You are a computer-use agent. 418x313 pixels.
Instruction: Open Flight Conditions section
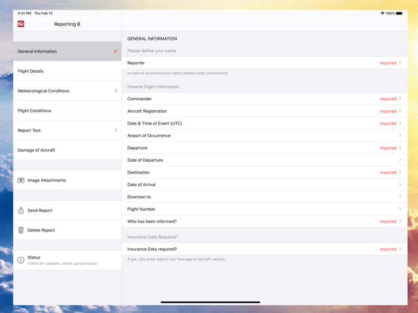point(67,110)
